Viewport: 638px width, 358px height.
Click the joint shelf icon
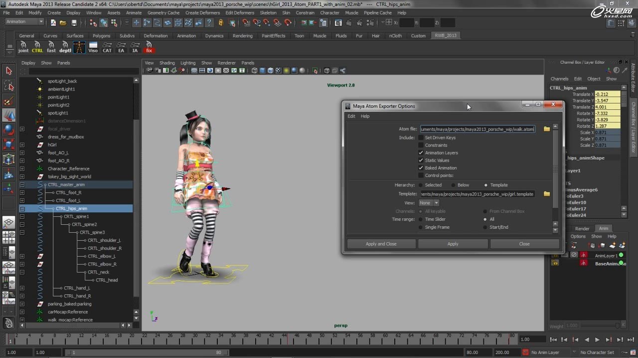(23, 47)
